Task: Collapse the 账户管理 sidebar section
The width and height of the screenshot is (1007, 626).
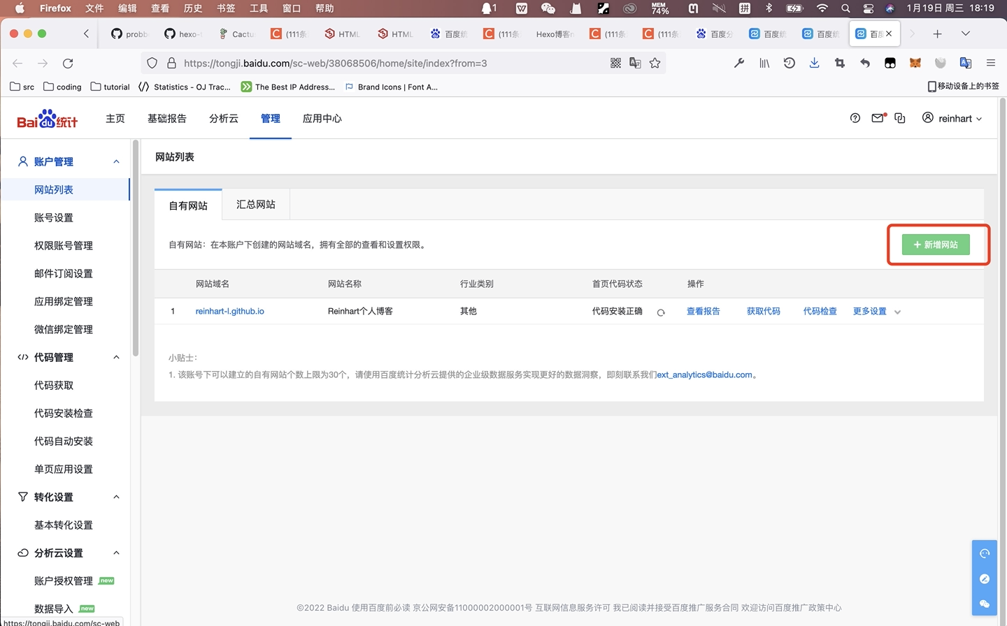Action: click(116, 161)
